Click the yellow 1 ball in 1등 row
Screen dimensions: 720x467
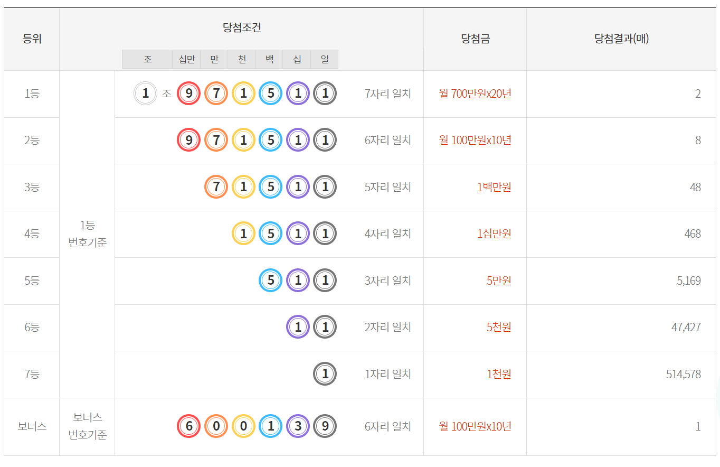pyautogui.click(x=243, y=94)
